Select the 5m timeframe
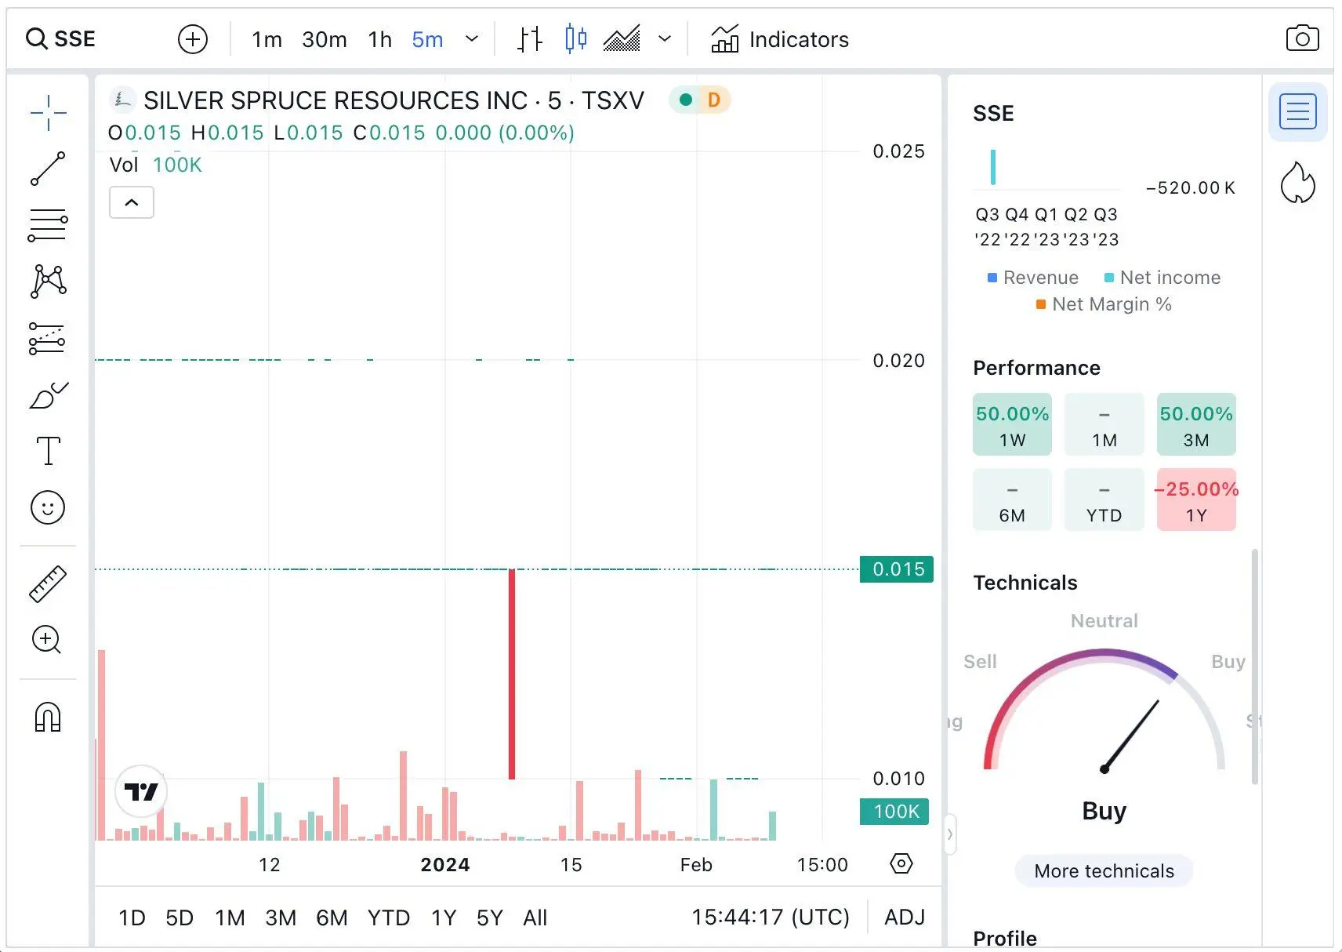 427,39
